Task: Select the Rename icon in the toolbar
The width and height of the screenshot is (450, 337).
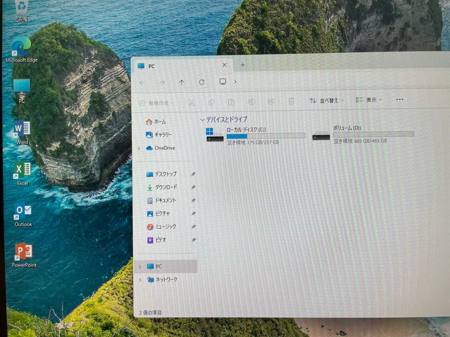Action: [251, 102]
